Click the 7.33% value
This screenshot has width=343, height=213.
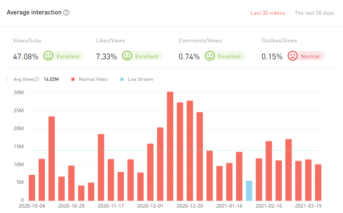pos(106,57)
